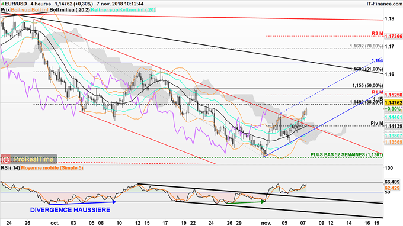This screenshot has width=403, height=226.
Task: Select 'Boll milieu ( 20 2)' legend entry
Action: [70, 9]
